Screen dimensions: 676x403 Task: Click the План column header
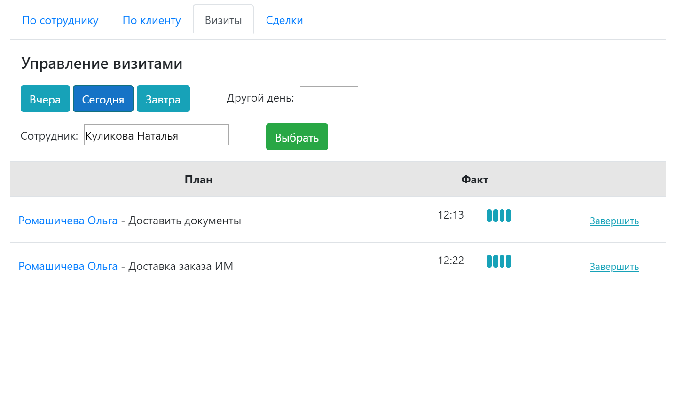click(x=198, y=180)
